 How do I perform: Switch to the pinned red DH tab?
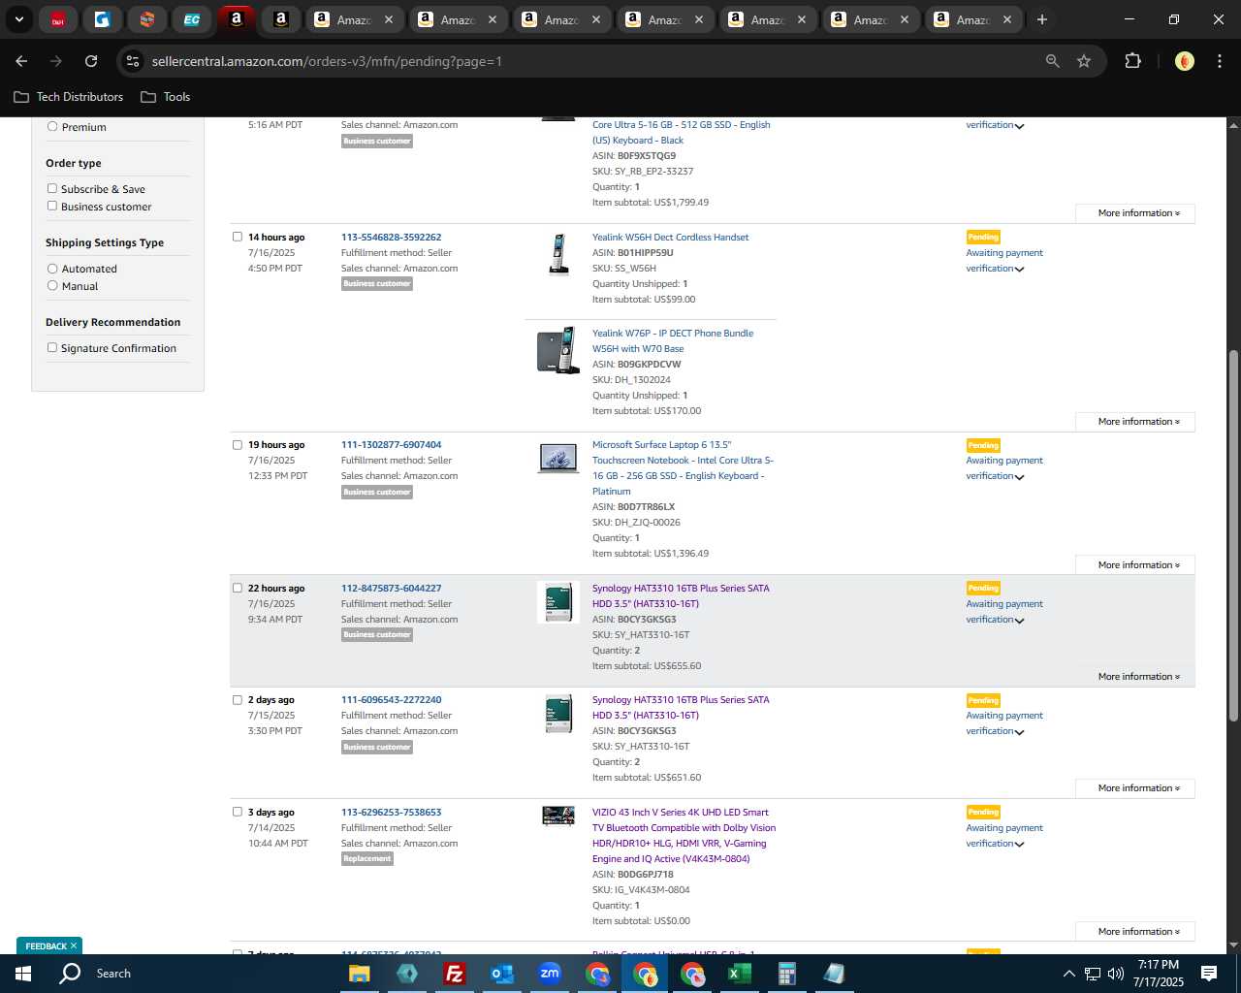pos(58,19)
